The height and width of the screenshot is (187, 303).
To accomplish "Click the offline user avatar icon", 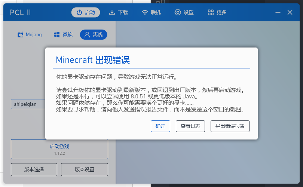I will (87, 34).
